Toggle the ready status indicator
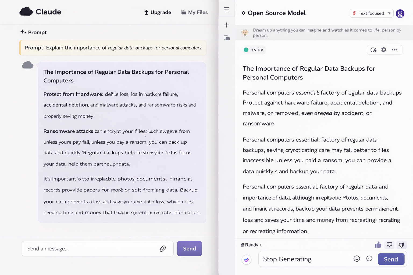The width and height of the screenshot is (413, 275). [253, 50]
